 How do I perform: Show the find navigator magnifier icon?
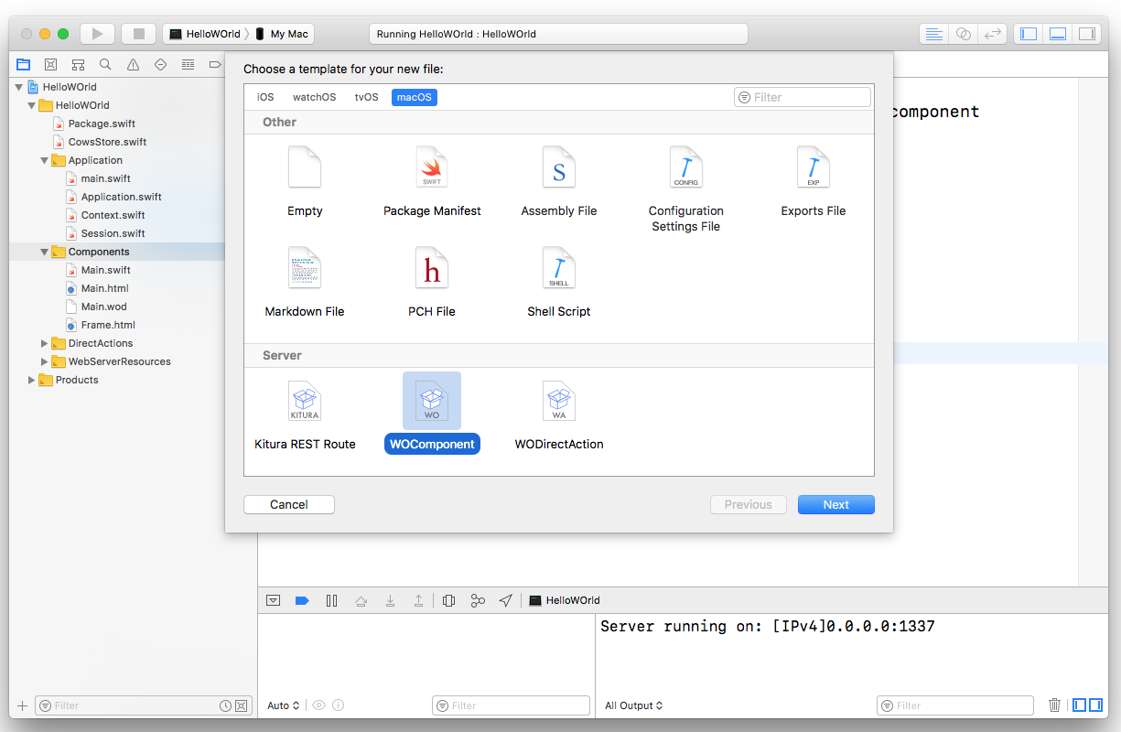[x=106, y=65]
